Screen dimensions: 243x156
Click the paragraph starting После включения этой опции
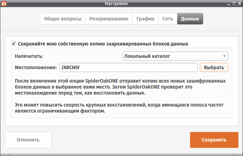click(x=120, y=87)
